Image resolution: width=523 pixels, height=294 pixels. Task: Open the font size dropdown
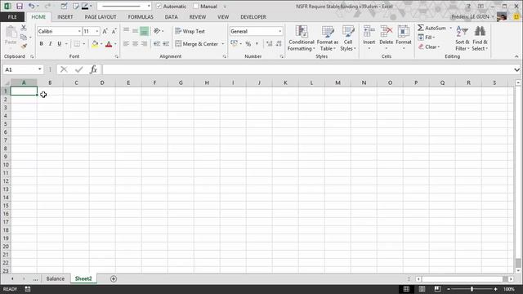[x=97, y=31]
